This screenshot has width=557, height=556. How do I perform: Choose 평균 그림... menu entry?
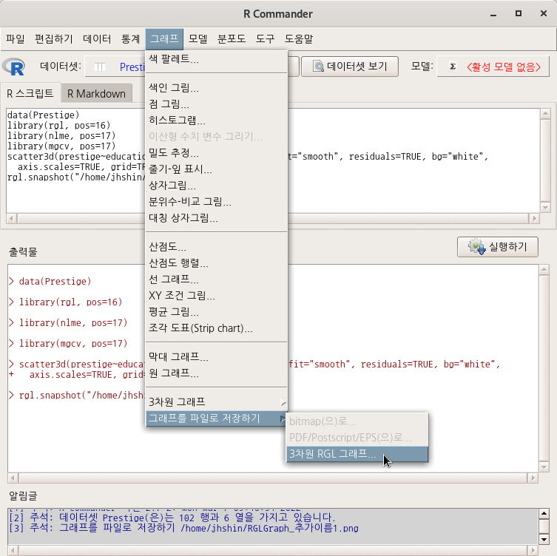point(216,312)
